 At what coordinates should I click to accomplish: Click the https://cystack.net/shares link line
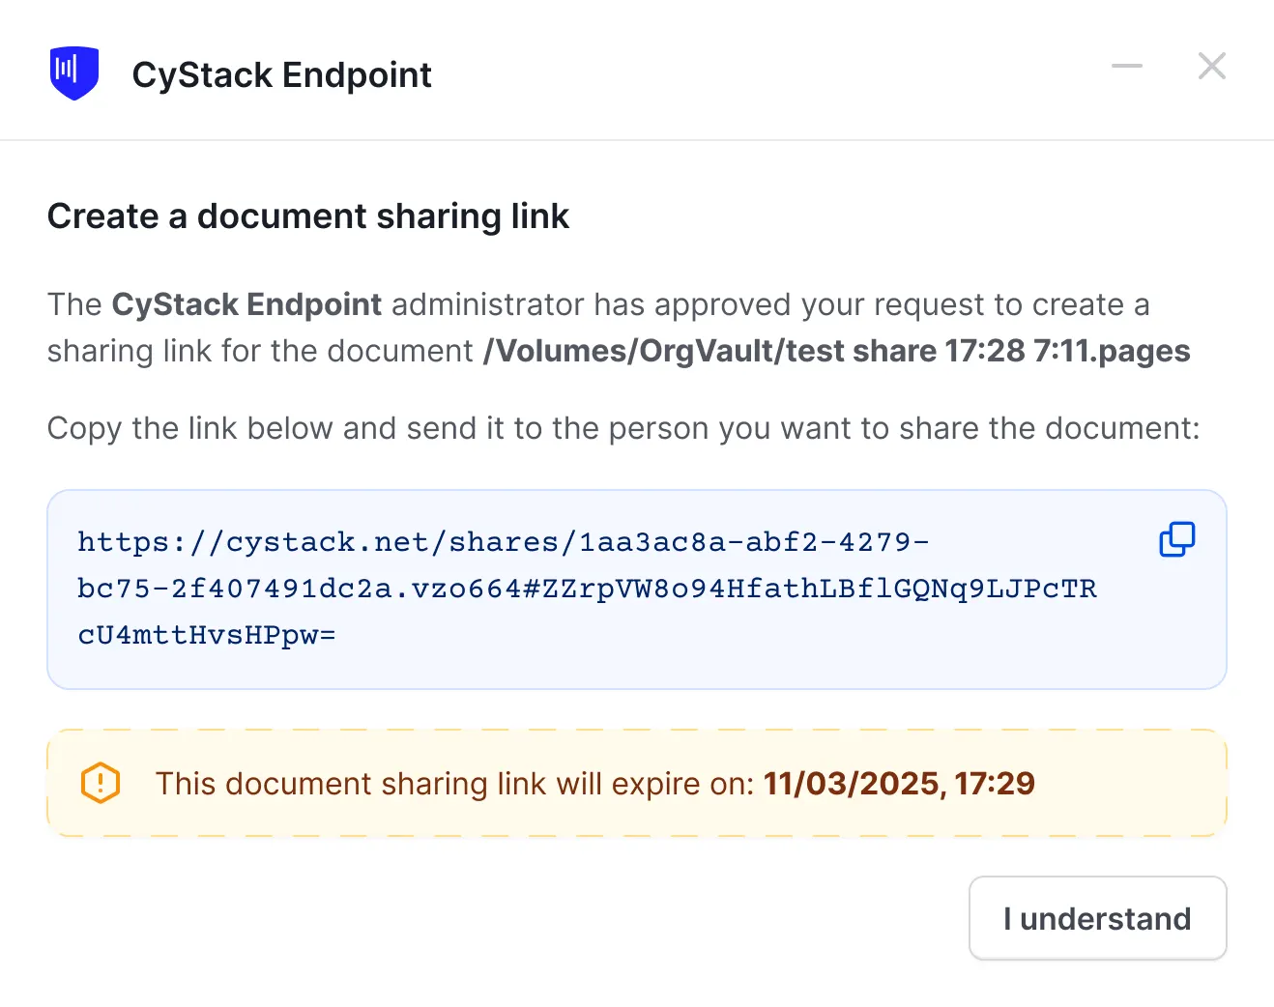click(x=503, y=541)
